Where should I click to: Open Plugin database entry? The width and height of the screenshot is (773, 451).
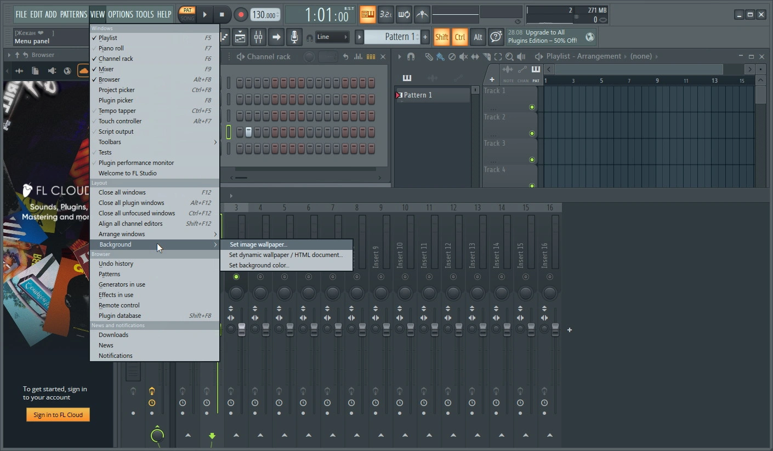click(x=155, y=316)
